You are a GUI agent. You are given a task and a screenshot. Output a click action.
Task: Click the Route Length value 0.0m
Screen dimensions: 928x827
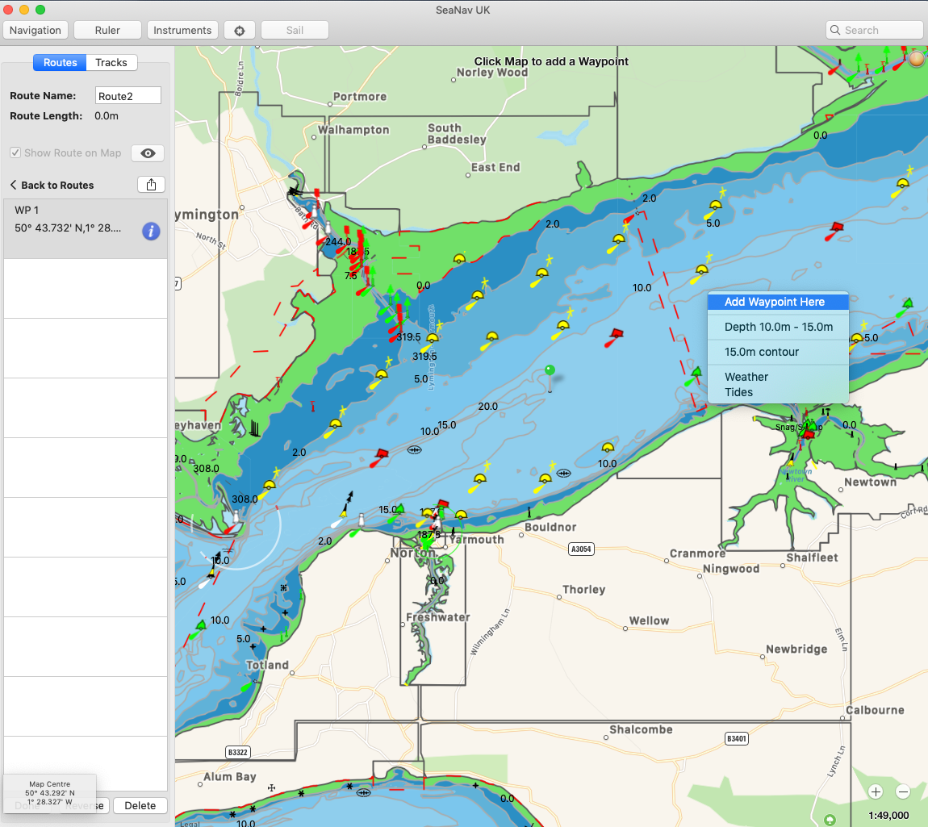click(x=107, y=116)
